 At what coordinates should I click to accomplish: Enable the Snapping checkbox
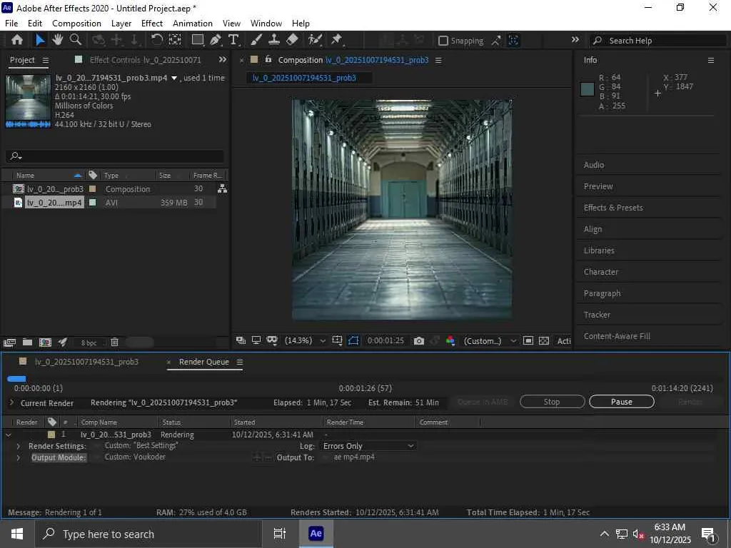click(x=443, y=41)
